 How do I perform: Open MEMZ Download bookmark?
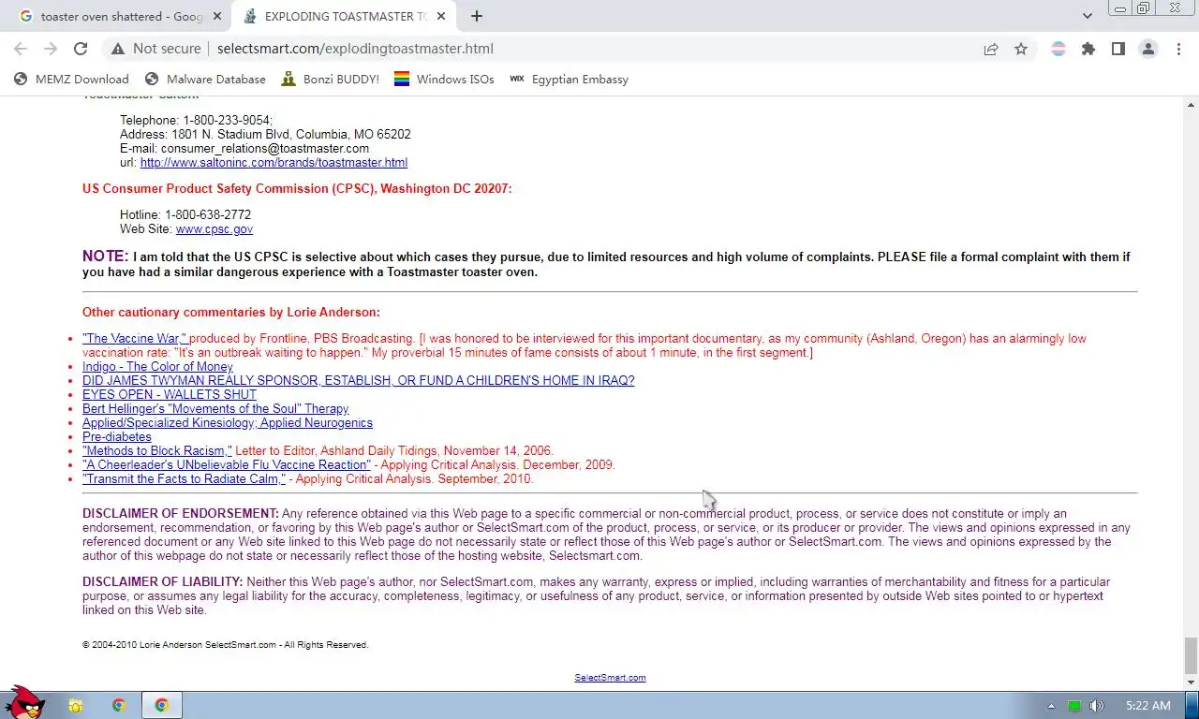point(72,80)
